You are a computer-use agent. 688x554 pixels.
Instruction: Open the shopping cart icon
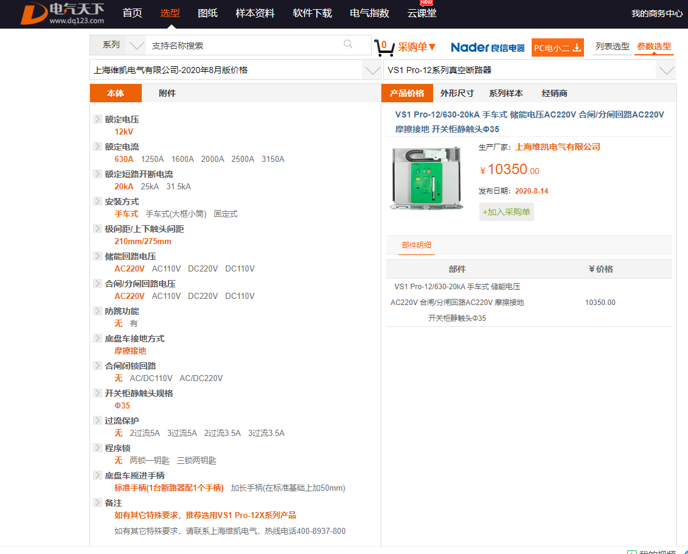[x=384, y=47]
